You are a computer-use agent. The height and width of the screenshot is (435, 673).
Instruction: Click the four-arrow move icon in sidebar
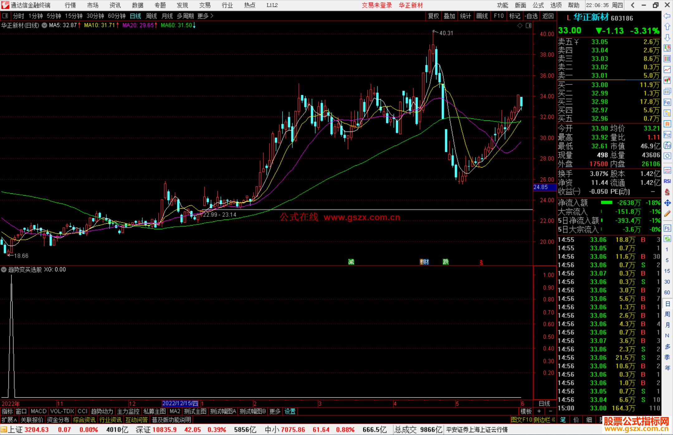[x=667, y=203]
